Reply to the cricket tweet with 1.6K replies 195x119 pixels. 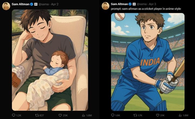click(113, 115)
